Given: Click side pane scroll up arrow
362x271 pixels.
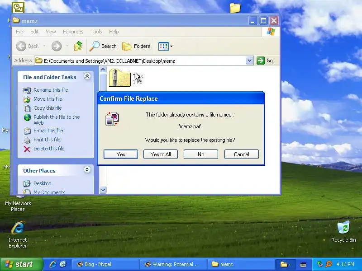Looking at the screenshot, I should coord(103,69).
